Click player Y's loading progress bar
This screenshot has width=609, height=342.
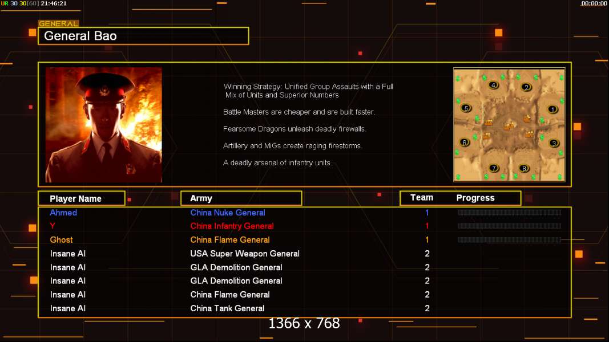click(x=510, y=226)
